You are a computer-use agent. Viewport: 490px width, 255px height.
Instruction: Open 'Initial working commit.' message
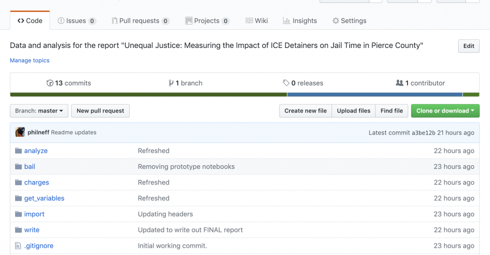173,246
